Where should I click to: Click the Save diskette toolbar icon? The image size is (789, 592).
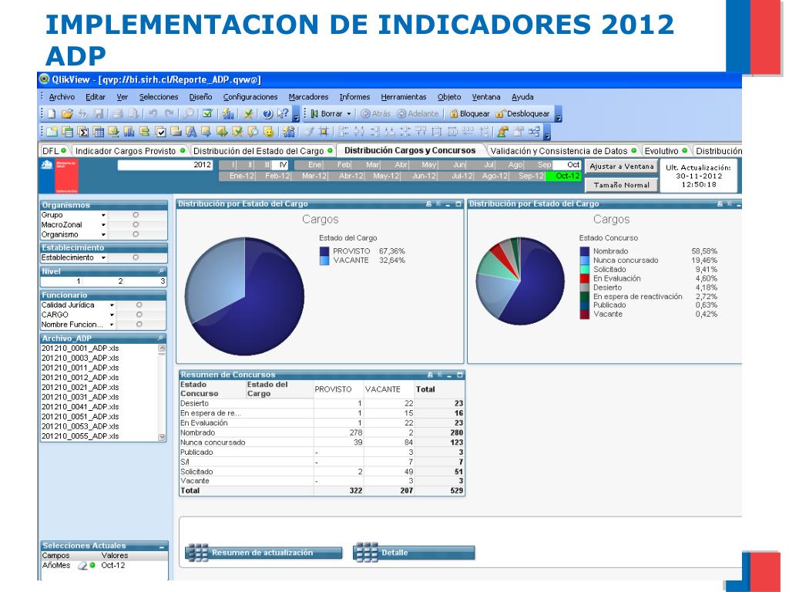(98, 114)
